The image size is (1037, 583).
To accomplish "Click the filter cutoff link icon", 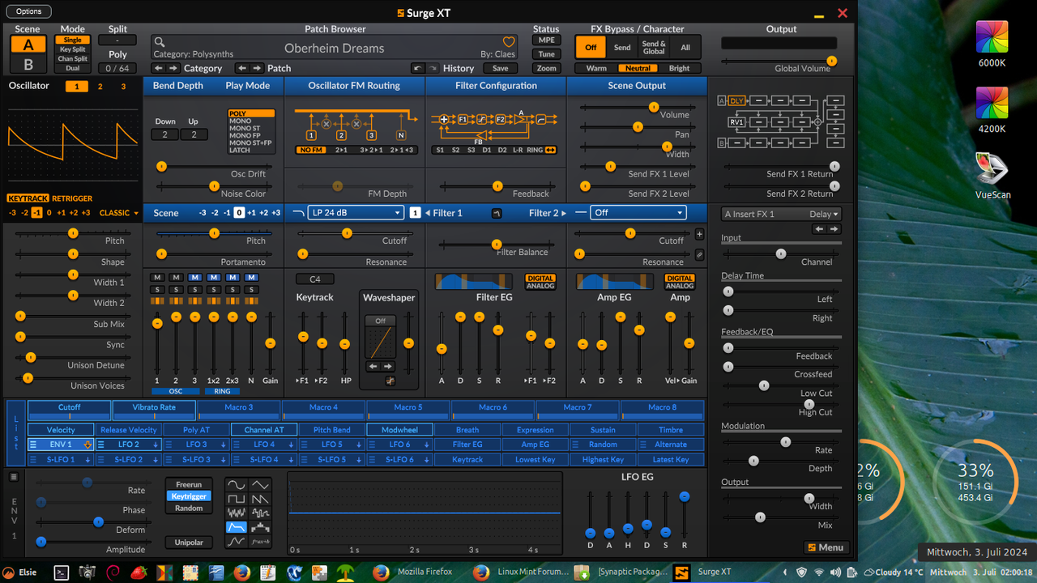I will (x=699, y=255).
